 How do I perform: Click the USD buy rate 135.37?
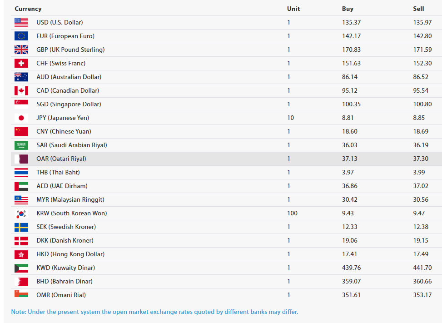351,22
